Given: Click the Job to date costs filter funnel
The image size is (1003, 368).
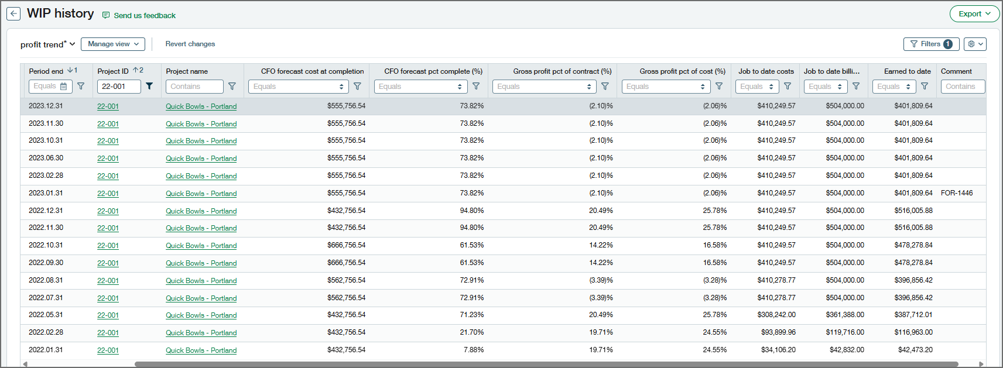Looking at the screenshot, I should coord(788,87).
